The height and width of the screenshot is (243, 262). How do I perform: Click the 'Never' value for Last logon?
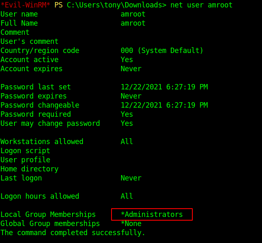click(x=131, y=178)
